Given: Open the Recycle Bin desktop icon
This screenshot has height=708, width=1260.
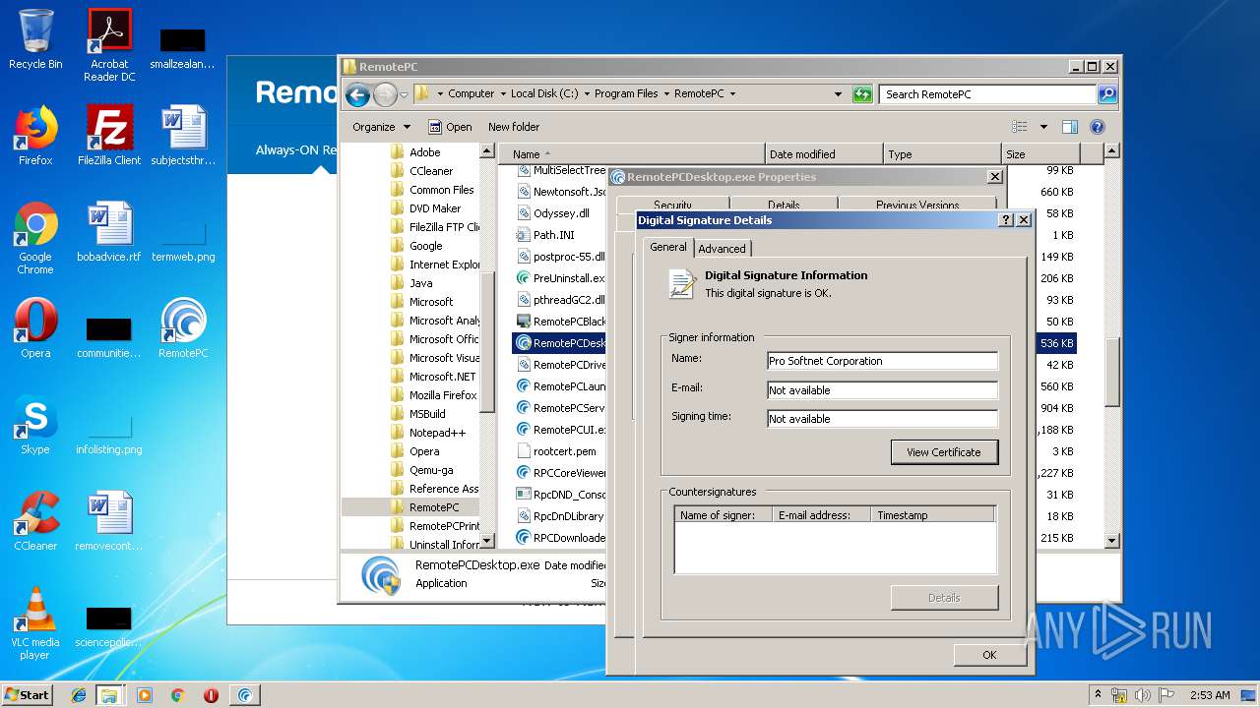Looking at the screenshot, I should click(x=35, y=39).
